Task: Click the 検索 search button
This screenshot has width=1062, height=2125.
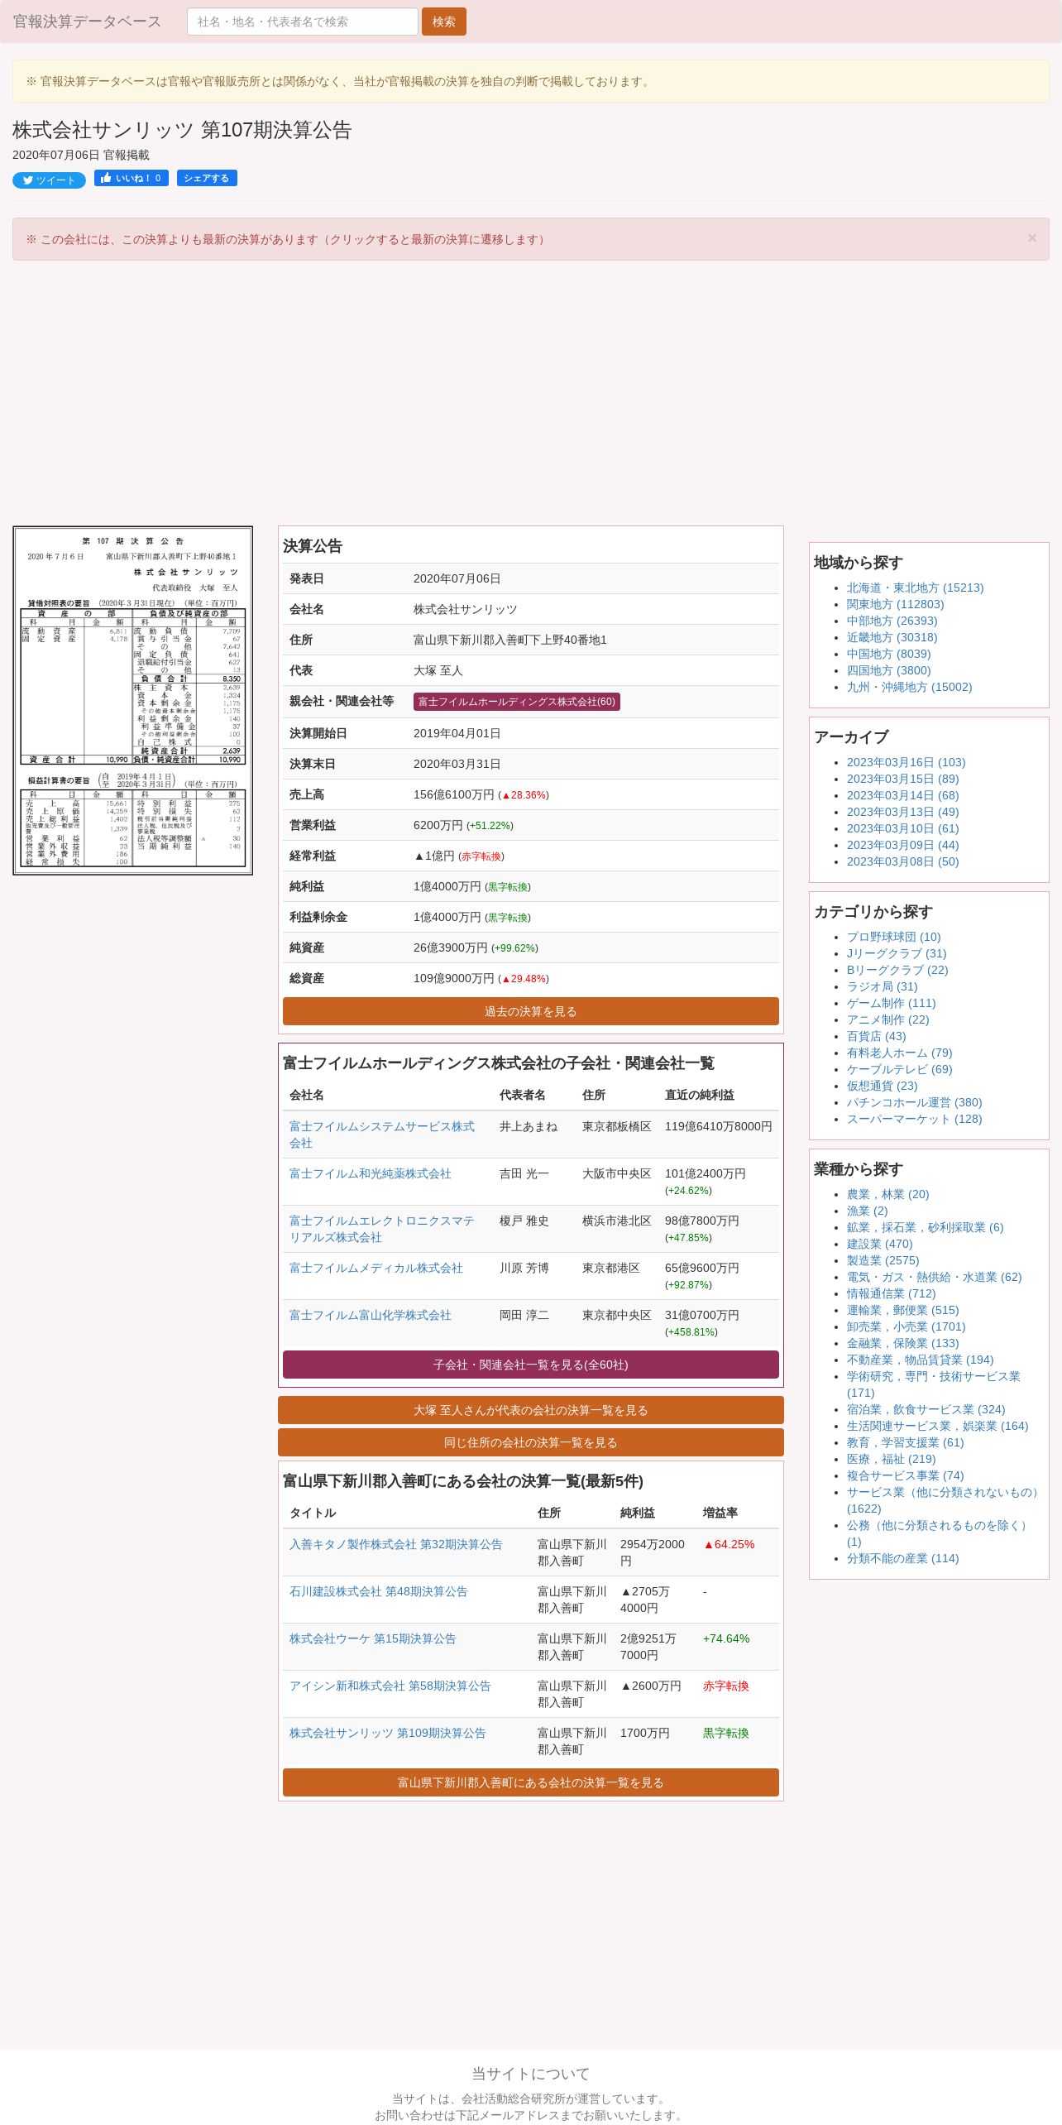Action: [x=443, y=22]
